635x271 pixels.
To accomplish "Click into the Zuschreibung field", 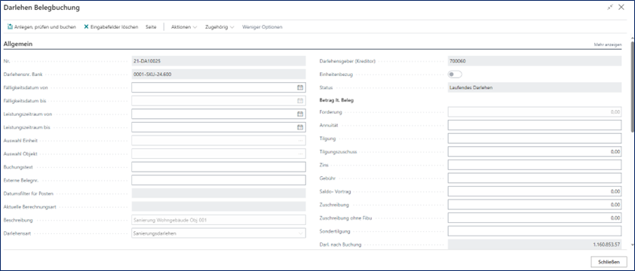I will 535,205.
